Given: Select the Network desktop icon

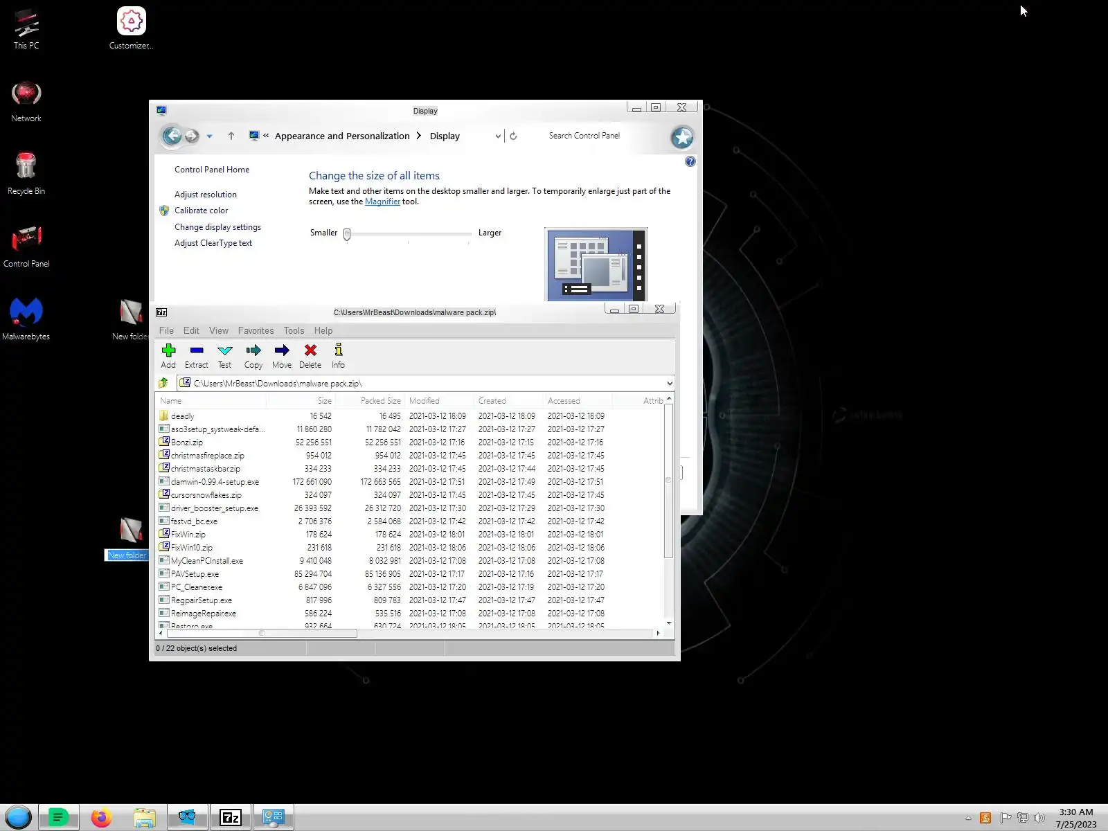Looking at the screenshot, I should [26, 102].
